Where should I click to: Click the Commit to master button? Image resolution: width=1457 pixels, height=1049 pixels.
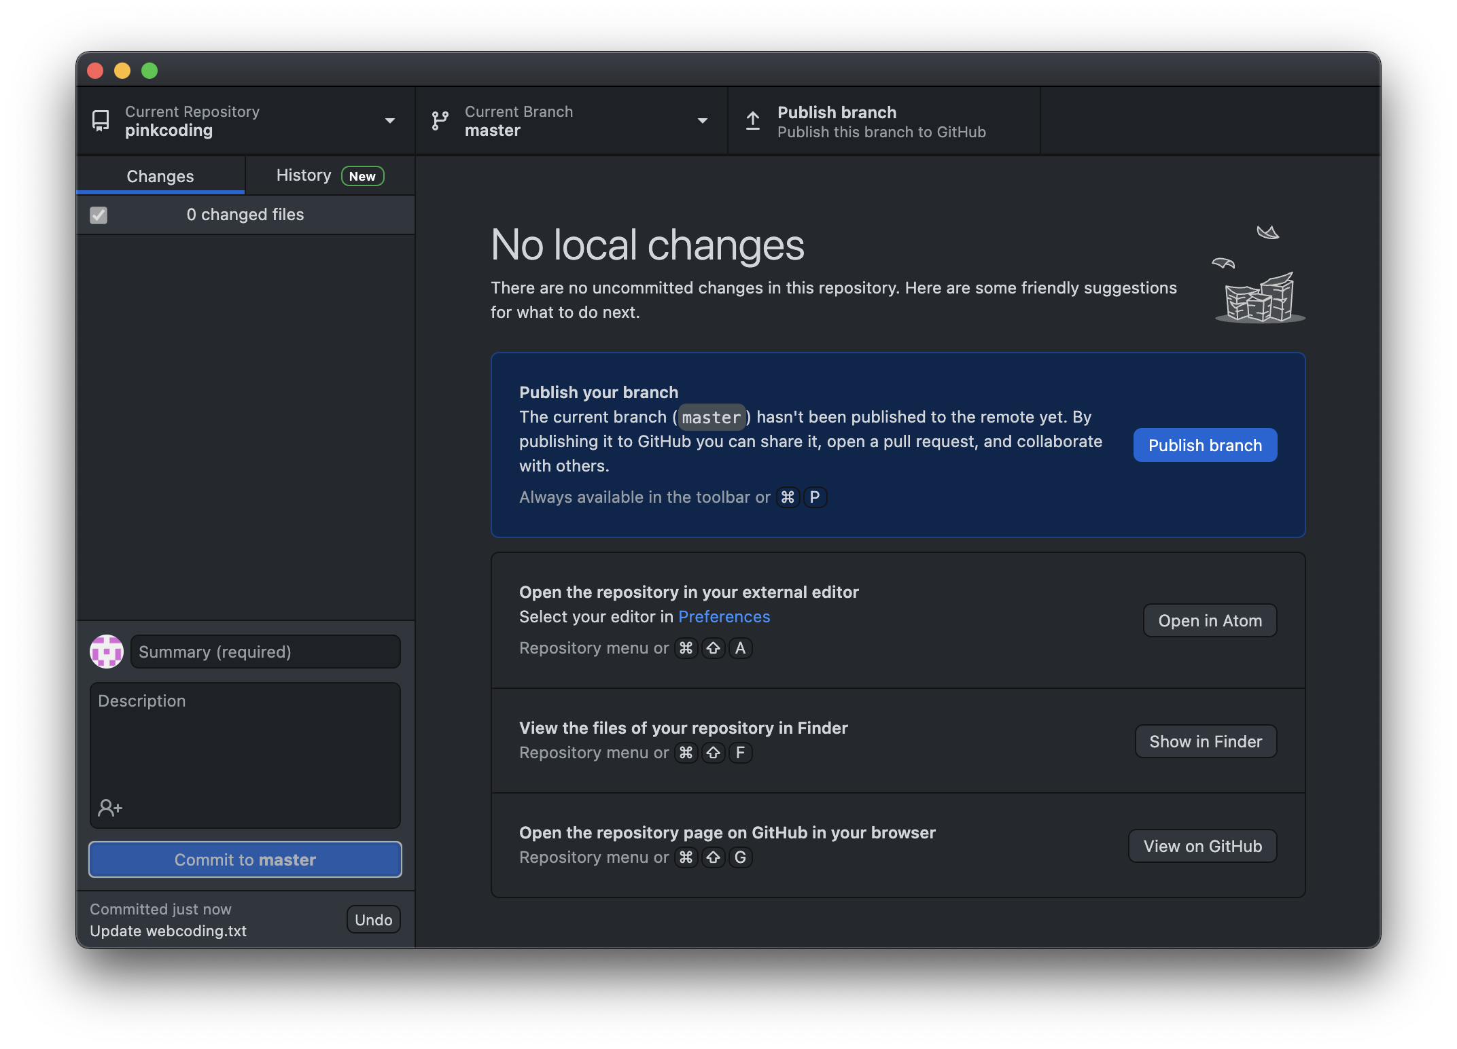tap(245, 859)
